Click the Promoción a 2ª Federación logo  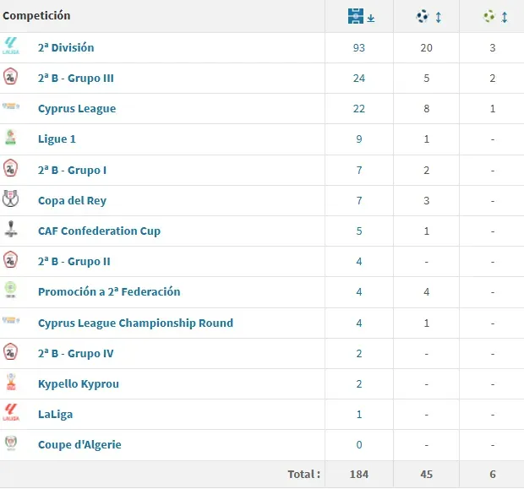pyautogui.click(x=10, y=291)
